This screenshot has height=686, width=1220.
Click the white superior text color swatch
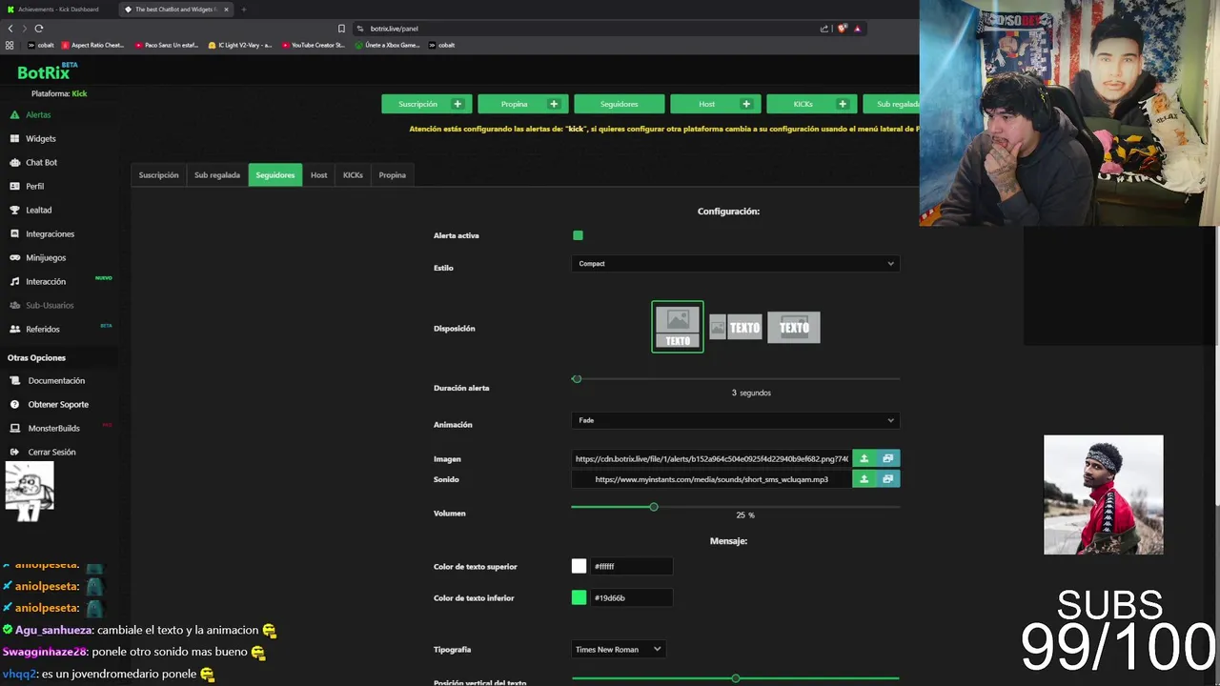(579, 566)
